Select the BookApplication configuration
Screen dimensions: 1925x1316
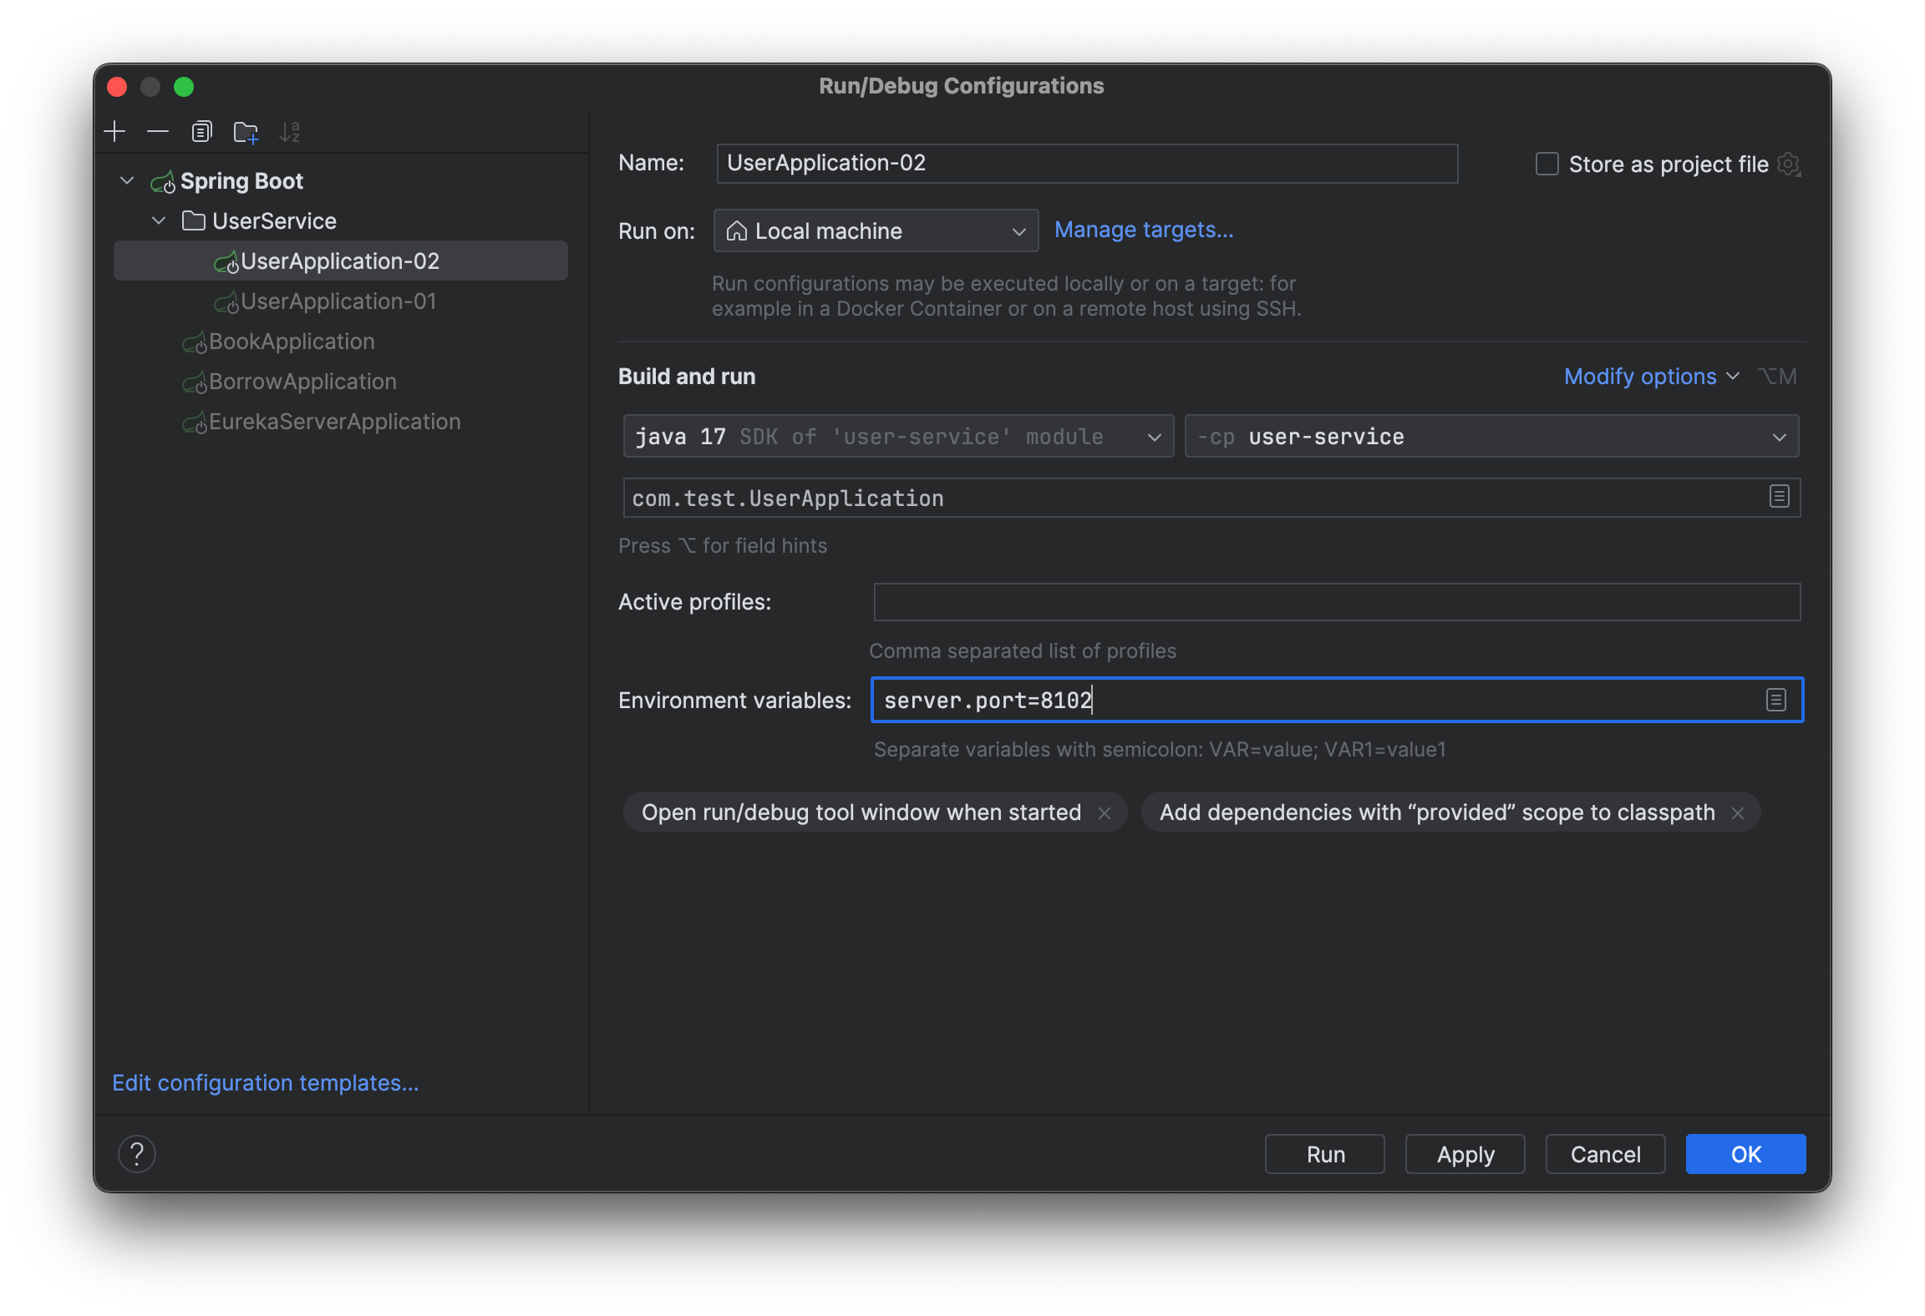point(291,341)
